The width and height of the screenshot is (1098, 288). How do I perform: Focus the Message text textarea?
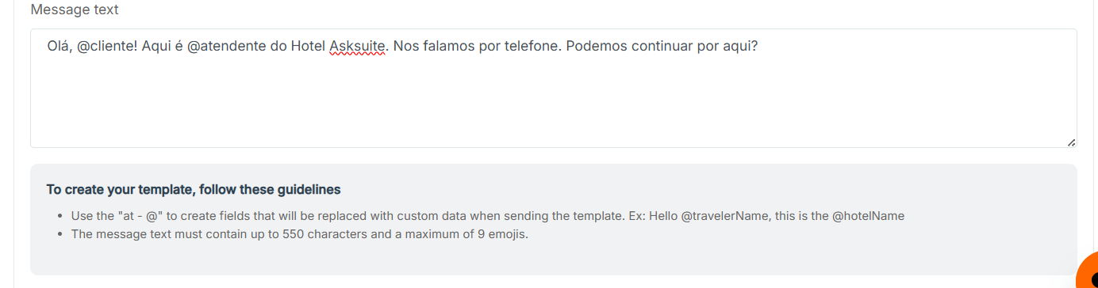click(x=554, y=89)
